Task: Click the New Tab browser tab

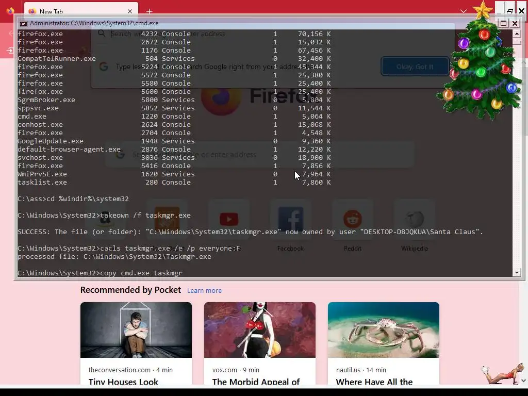Action: tap(81, 10)
